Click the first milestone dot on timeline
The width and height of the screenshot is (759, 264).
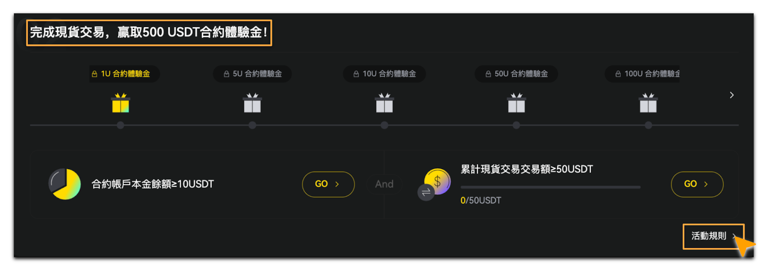(x=120, y=125)
